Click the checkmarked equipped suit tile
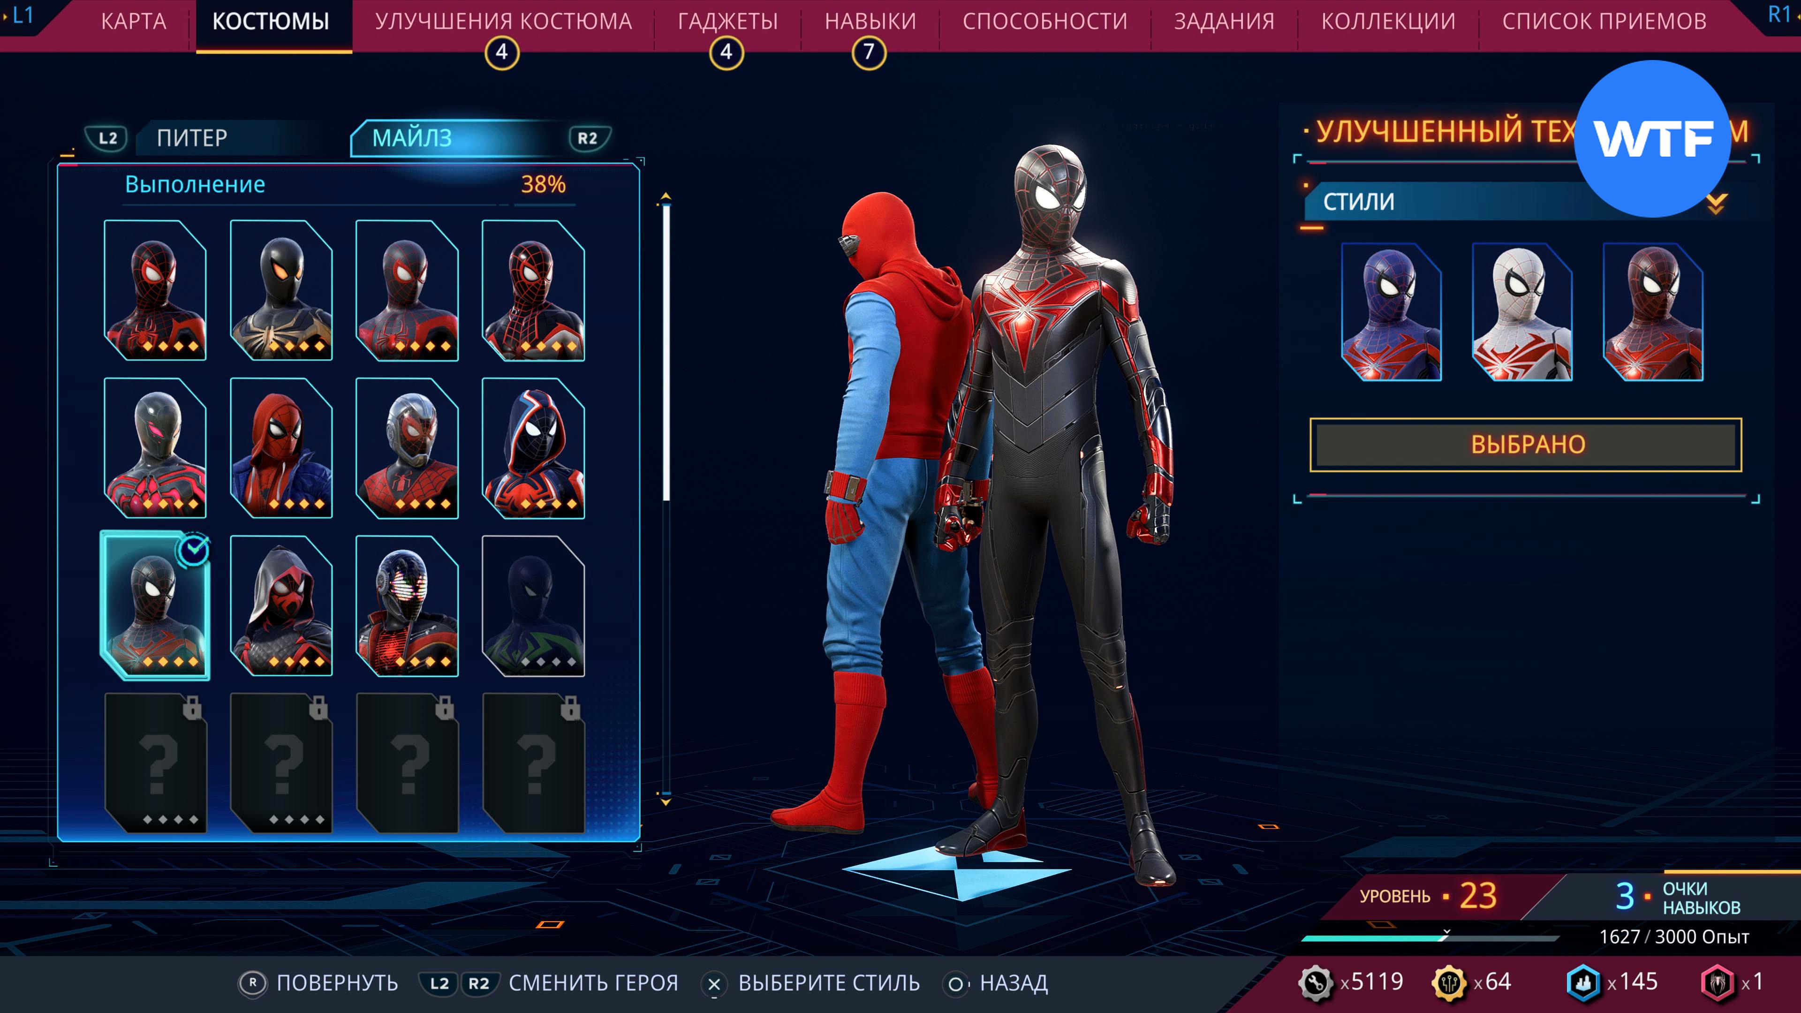 pos(155,605)
